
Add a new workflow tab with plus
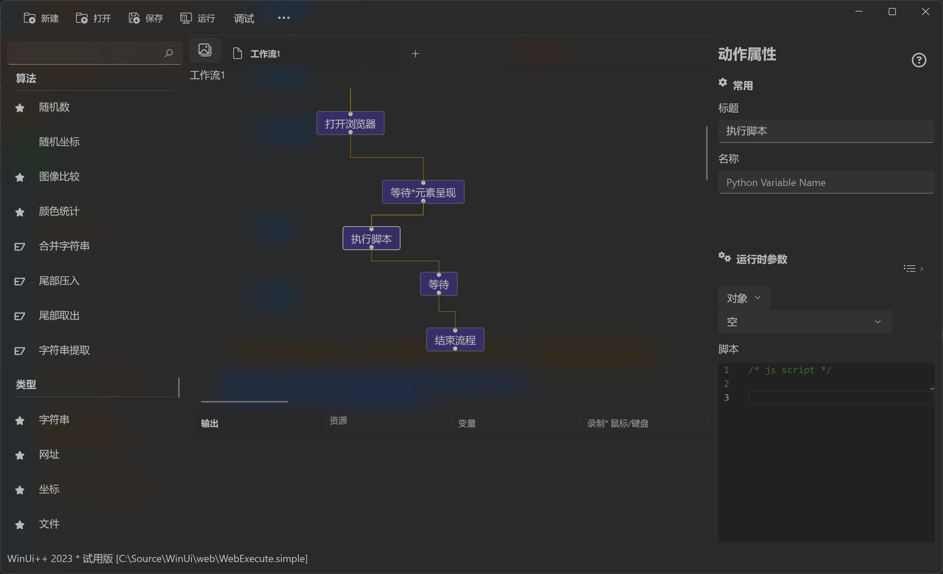[x=415, y=54]
